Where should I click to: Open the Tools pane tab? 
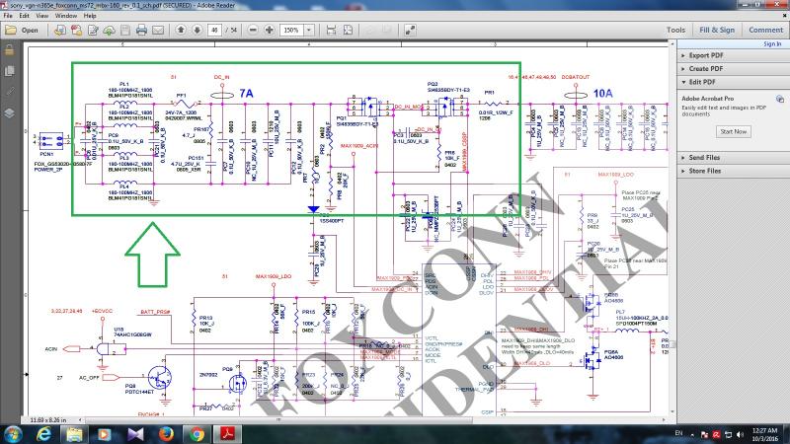tap(675, 31)
